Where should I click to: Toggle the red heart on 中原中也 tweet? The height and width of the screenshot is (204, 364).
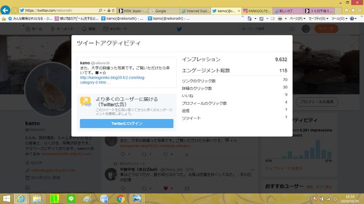point(165,189)
